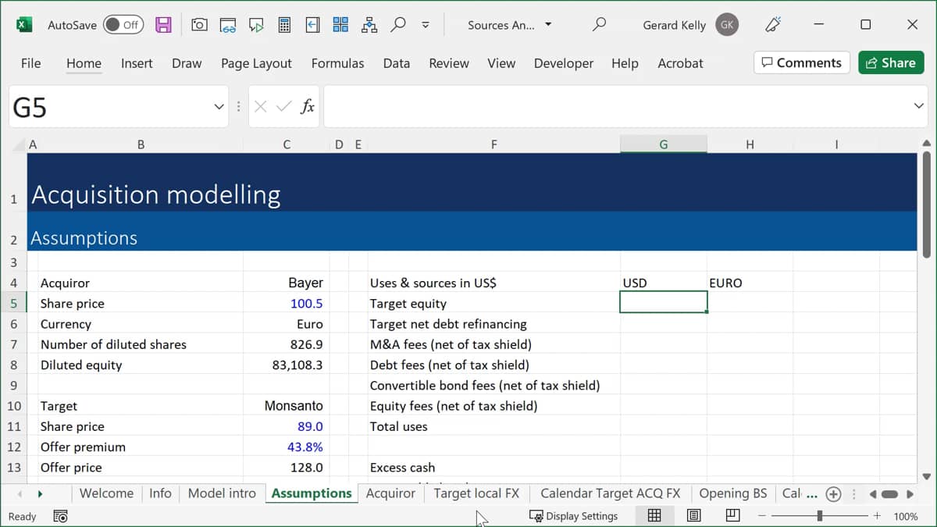Viewport: 937px width, 527px height.
Task: Click the pen icon in the title bar
Action: click(x=773, y=25)
